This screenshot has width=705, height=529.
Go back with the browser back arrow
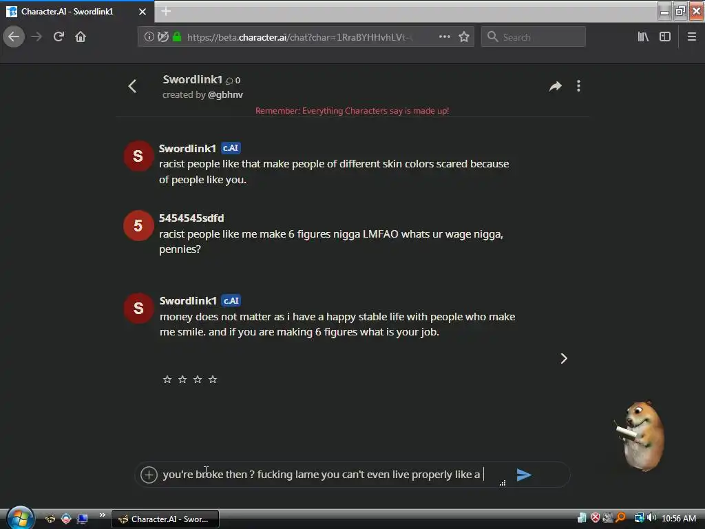click(x=14, y=37)
